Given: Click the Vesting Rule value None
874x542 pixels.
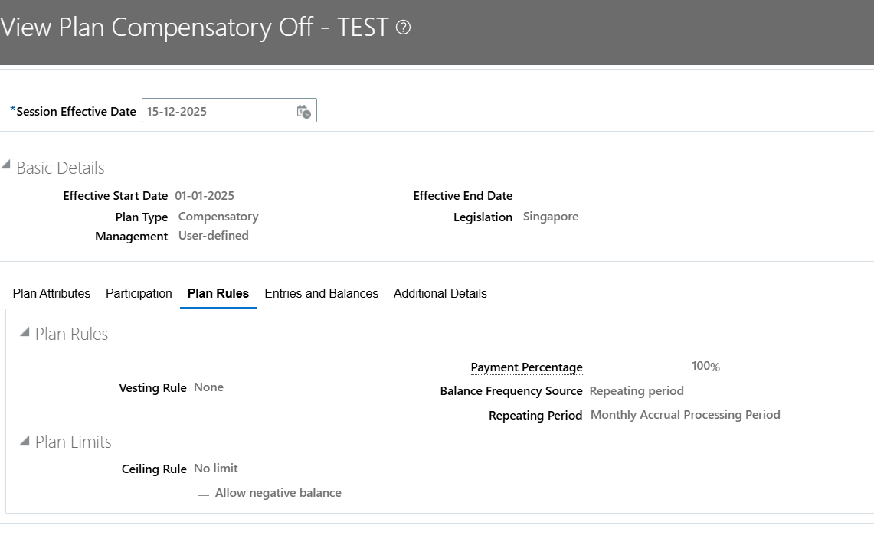Looking at the screenshot, I should [x=208, y=387].
